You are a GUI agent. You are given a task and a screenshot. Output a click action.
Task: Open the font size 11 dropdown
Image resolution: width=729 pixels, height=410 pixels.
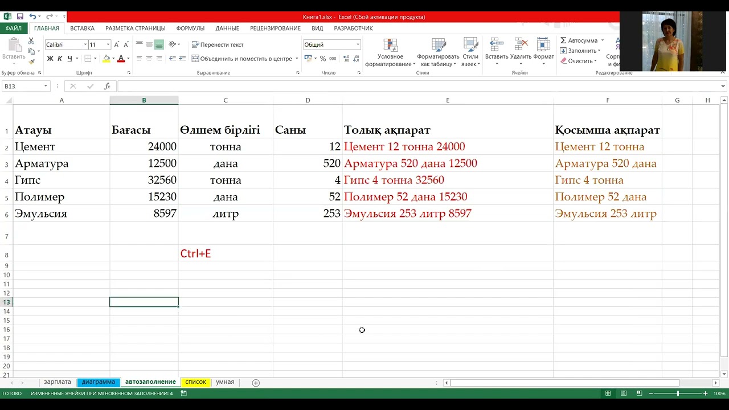point(108,44)
